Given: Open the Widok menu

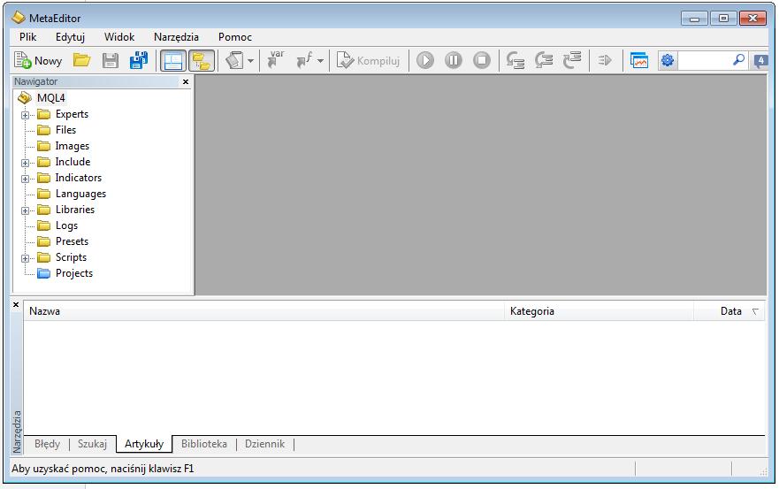Looking at the screenshot, I should [x=119, y=37].
